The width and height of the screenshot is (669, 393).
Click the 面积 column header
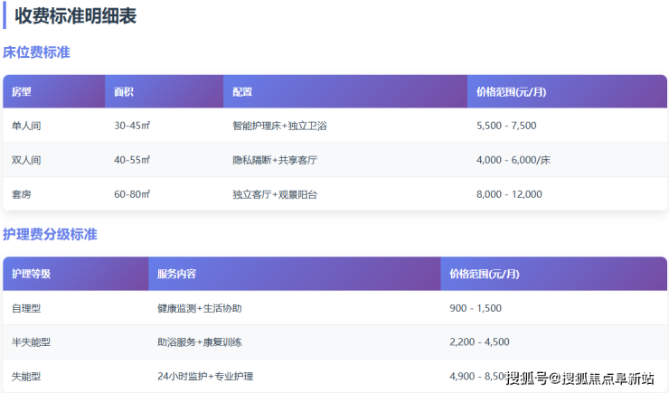pyautogui.click(x=125, y=92)
